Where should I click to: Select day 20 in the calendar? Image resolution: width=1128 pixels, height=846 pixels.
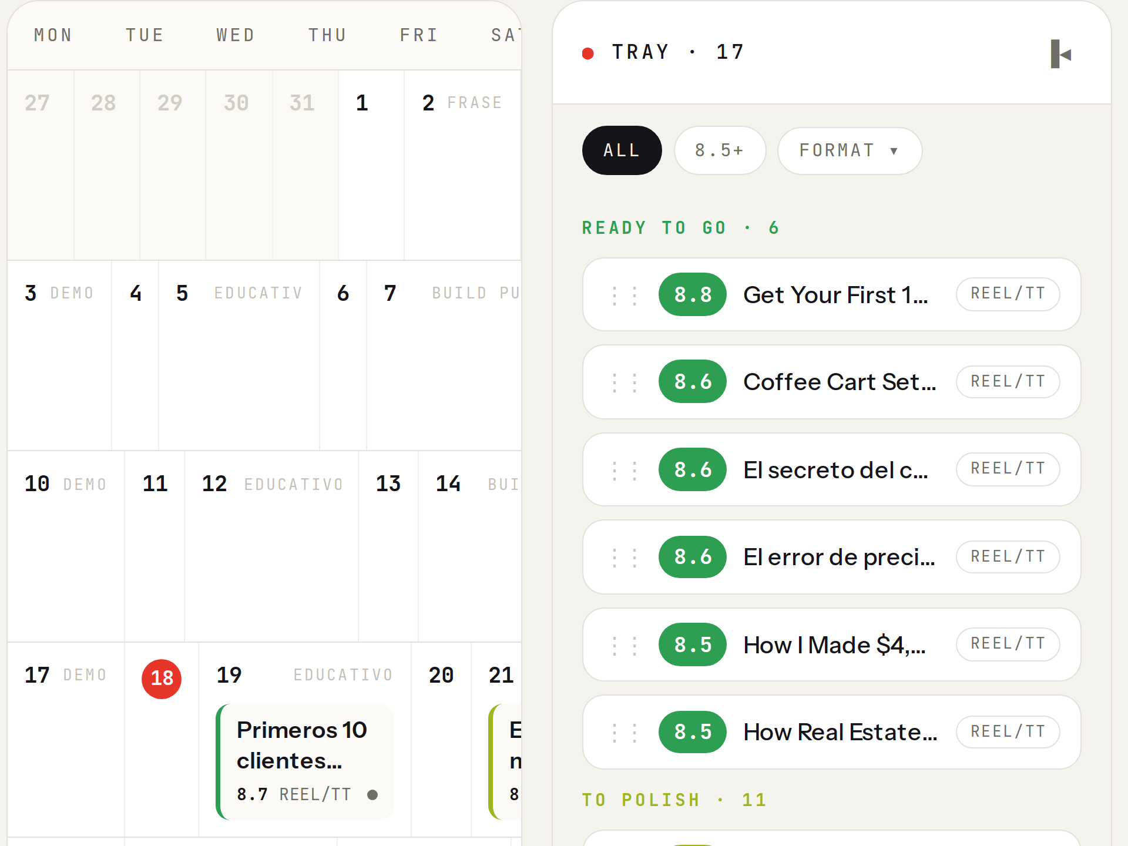click(x=441, y=739)
